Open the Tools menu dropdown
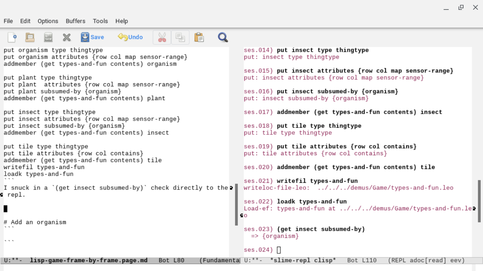483x271 pixels. (x=100, y=21)
